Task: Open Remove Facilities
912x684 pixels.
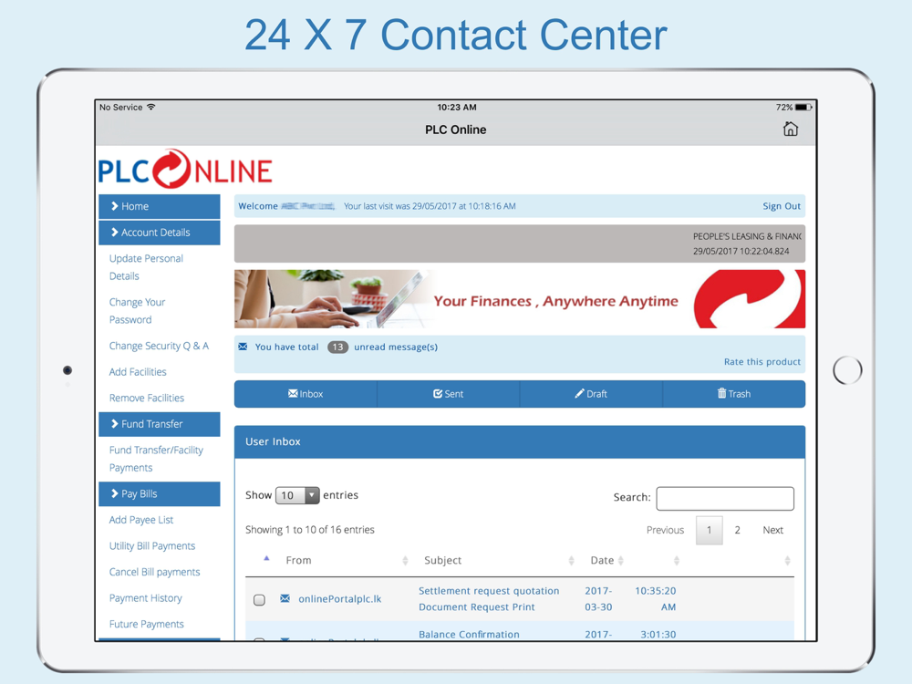Action: [147, 398]
